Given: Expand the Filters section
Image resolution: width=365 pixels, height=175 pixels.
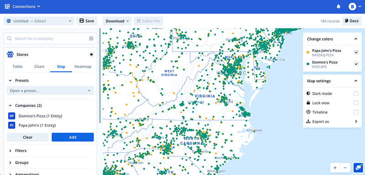Looking at the screenshot, I should (10, 150).
